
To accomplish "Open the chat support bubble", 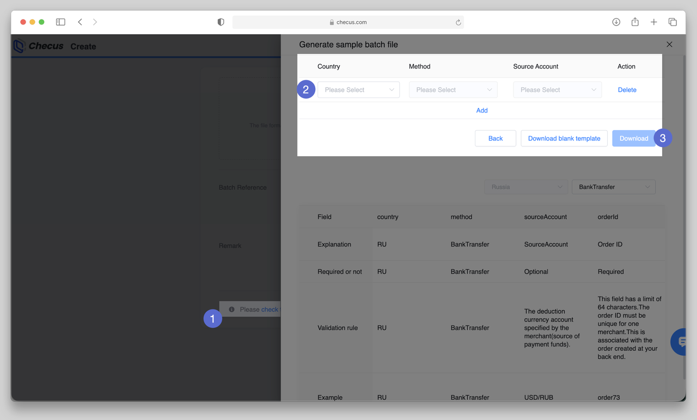I will (681, 342).
